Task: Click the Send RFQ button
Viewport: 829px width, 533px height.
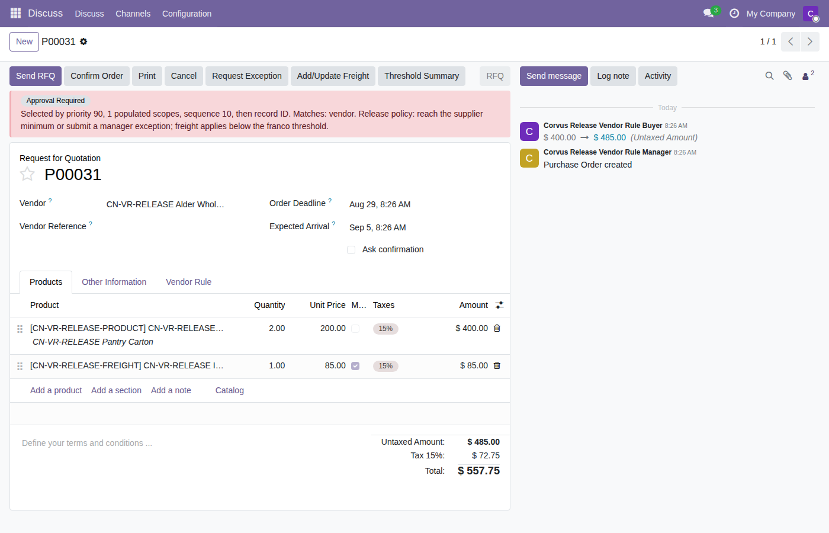Action: (x=36, y=76)
